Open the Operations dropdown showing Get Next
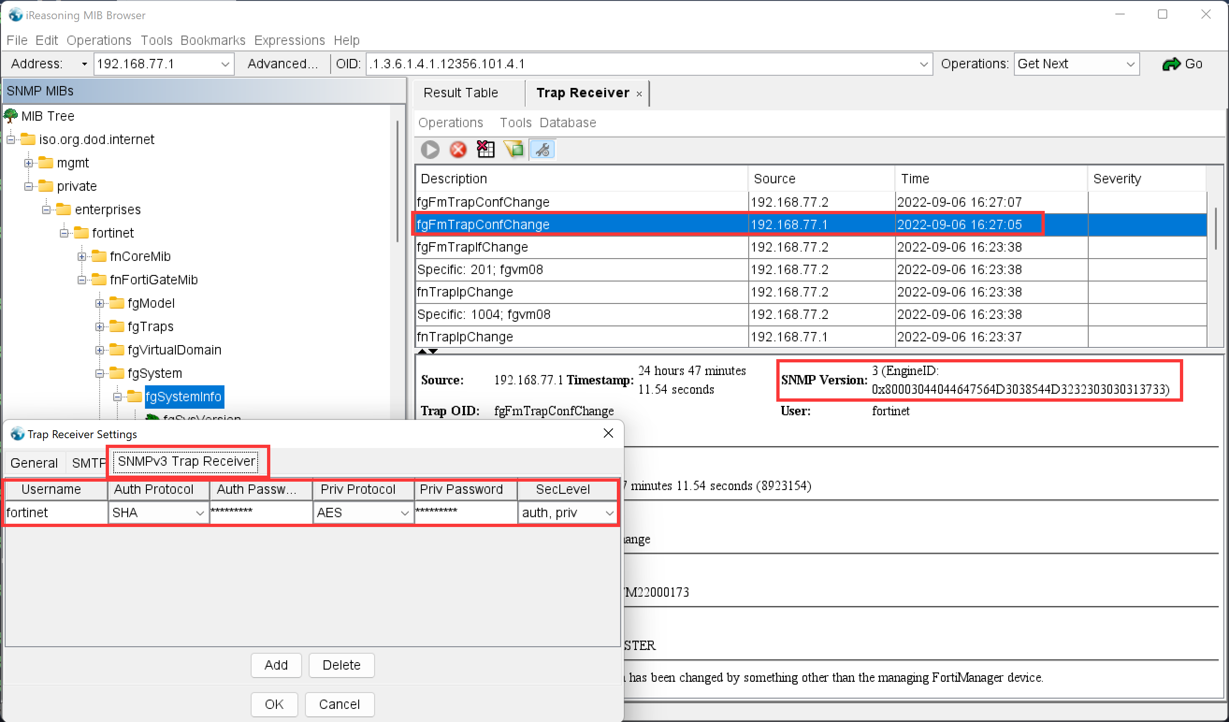Image resolution: width=1229 pixels, height=722 pixels. pos(1130,65)
